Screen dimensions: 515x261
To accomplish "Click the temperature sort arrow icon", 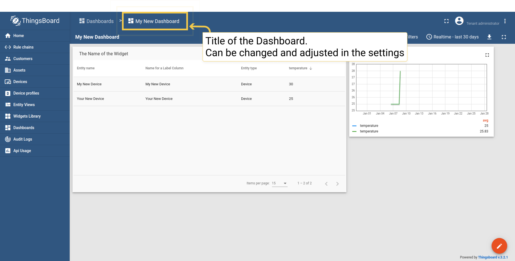I will (311, 68).
